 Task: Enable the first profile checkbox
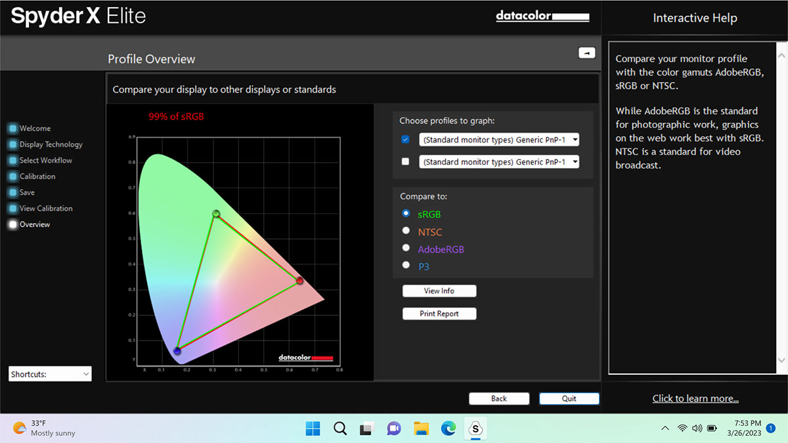[x=405, y=140]
